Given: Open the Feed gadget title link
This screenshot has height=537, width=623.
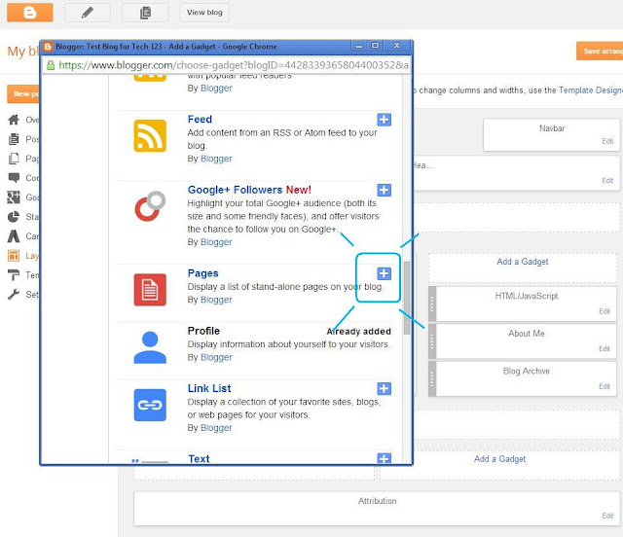Looking at the screenshot, I should [x=200, y=119].
